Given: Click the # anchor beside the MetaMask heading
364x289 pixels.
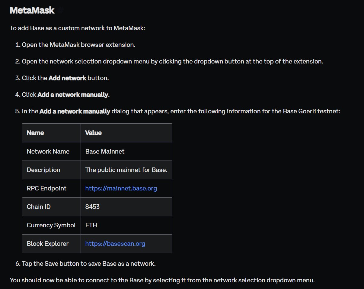Looking at the screenshot, I should pyautogui.click(x=61, y=10).
